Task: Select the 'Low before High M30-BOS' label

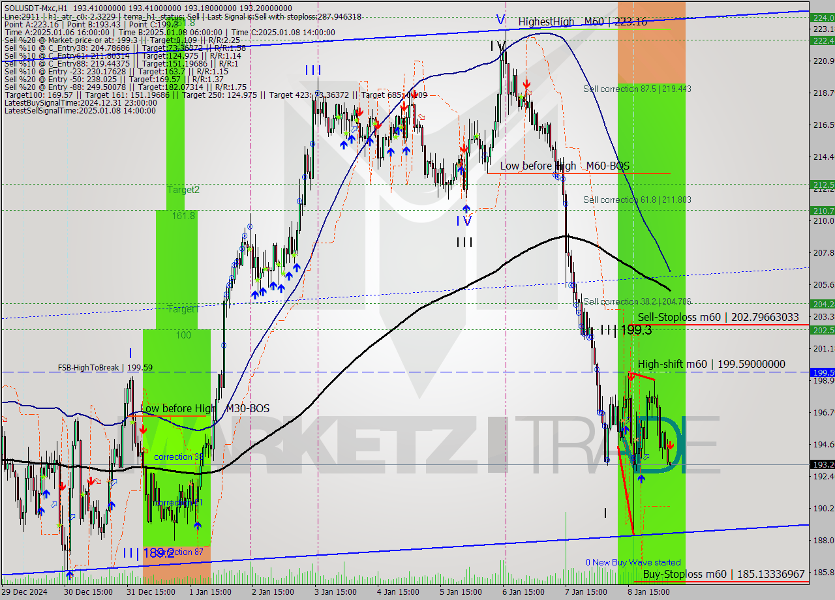Action: (205, 408)
